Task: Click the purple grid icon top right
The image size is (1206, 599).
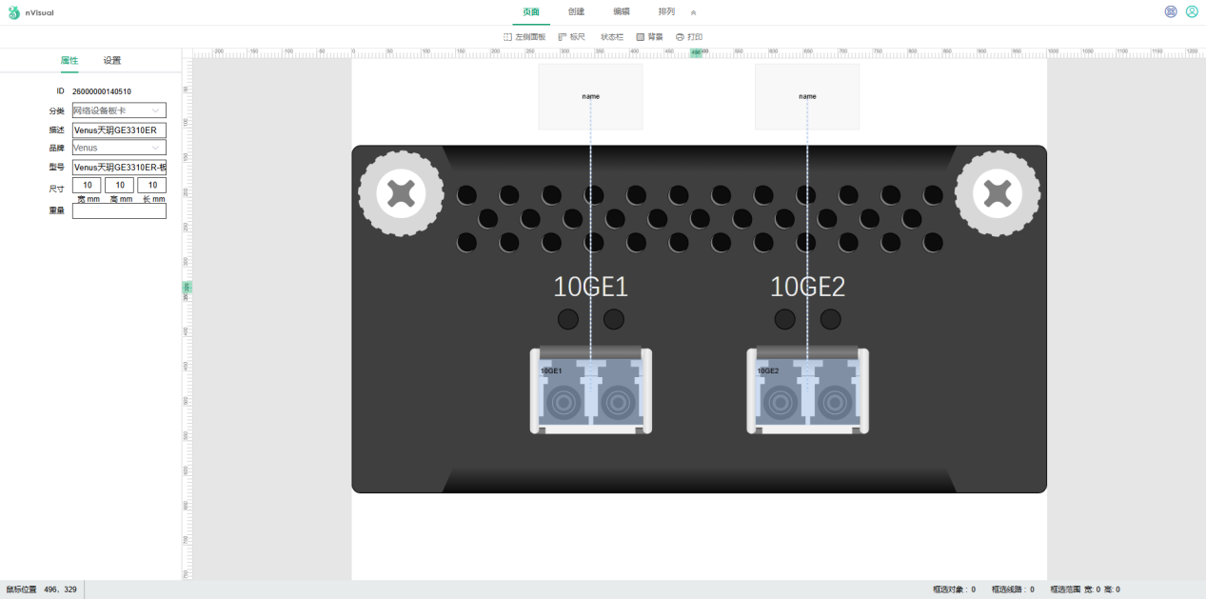Action: 1171,12
